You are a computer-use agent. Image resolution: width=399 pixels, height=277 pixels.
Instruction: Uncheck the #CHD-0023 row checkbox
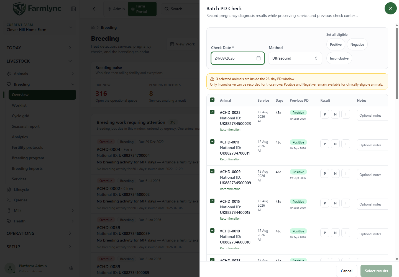pos(212,112)
